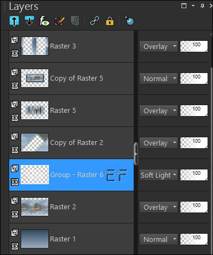
Task: Open Normal blend dropdown for Raster 1
Action: pyautogui.click(x=159, y=239)
